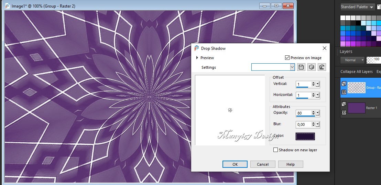This screenshot has height=185, width=381.
Task: Open the Standard Palette dropdown
Action: 371,7
